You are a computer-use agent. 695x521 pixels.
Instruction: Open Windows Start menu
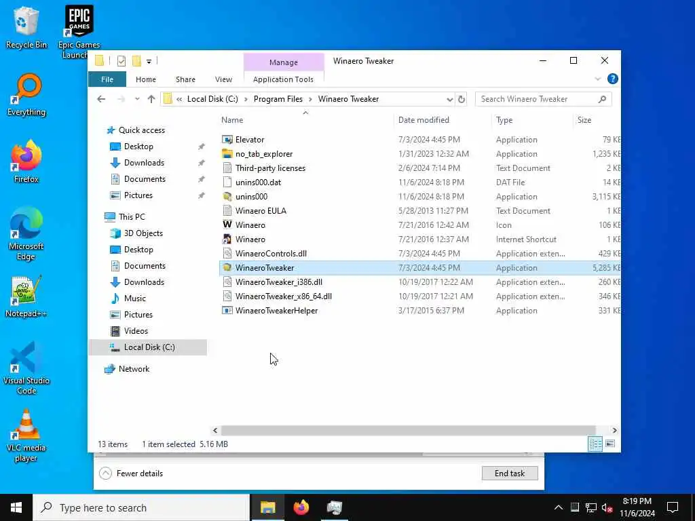coord(16,507)
